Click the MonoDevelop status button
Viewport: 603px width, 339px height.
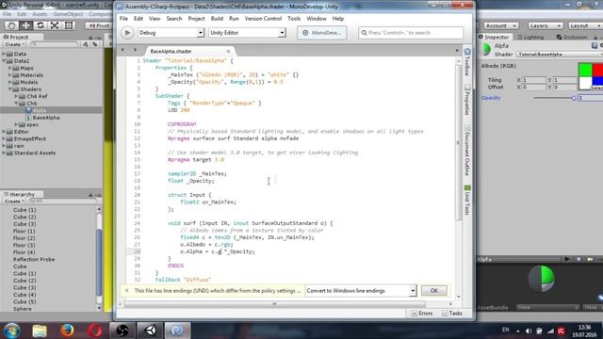(x=322, y=33)
